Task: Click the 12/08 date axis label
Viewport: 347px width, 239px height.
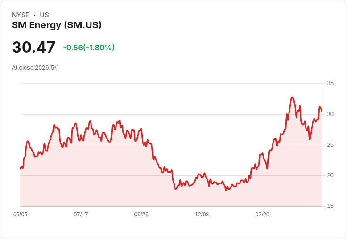Action: tap(202, 215)
